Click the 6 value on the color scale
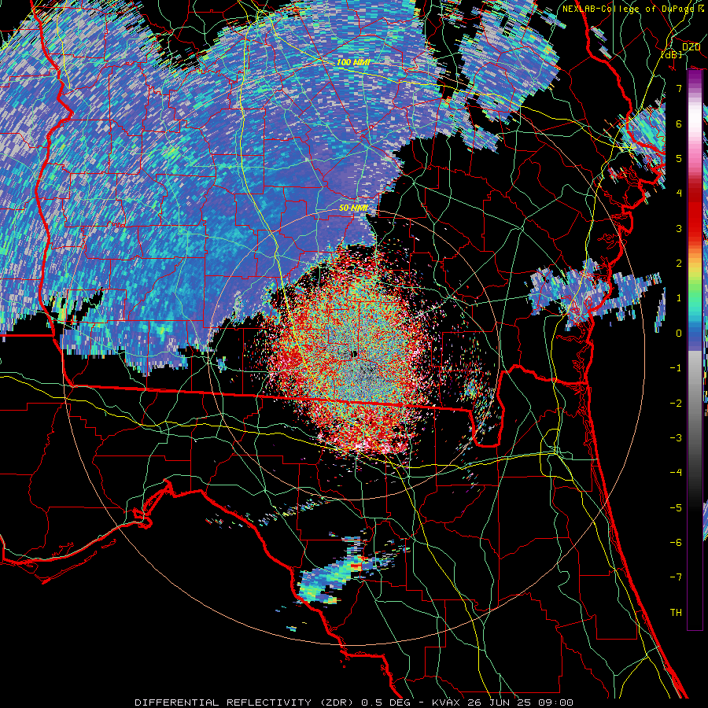The image size is (708, 708). [679, 124]
